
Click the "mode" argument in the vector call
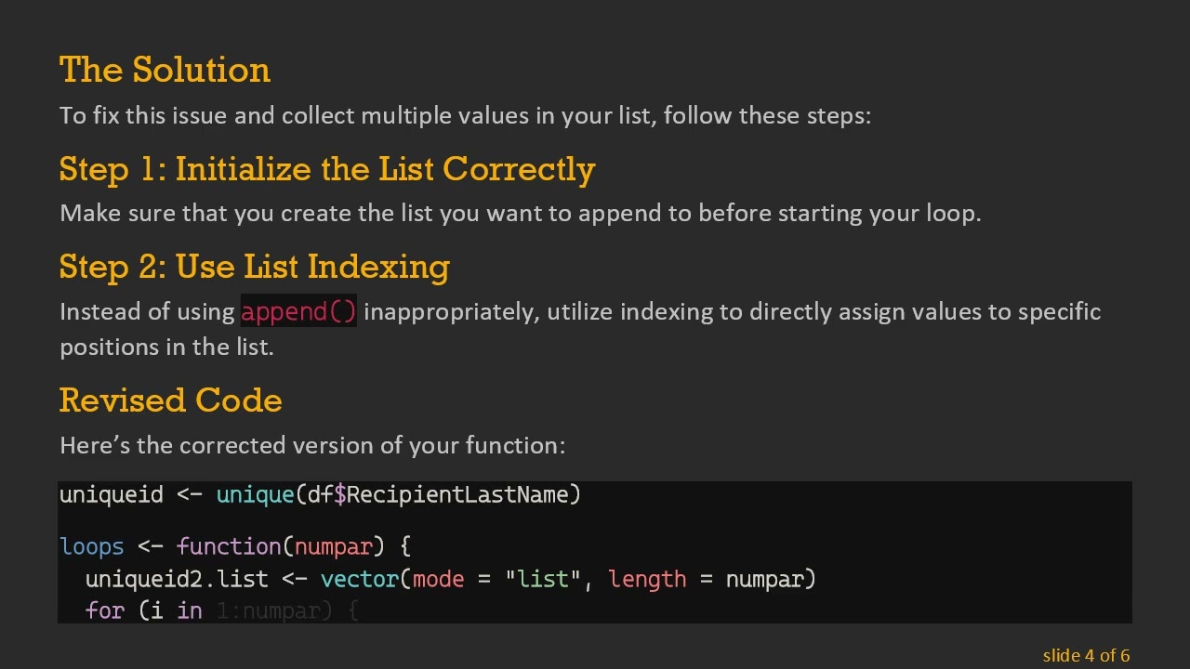coord(438,580)
